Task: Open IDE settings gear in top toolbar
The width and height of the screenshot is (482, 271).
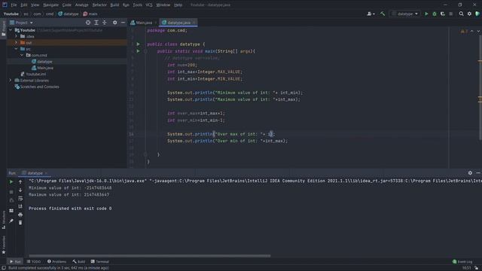Action: tap(469, 14)
